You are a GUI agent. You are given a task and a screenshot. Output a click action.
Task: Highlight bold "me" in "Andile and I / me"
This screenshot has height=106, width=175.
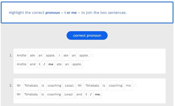coord(51,64)
